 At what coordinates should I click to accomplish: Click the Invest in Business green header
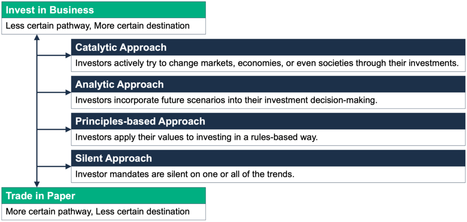104,10
